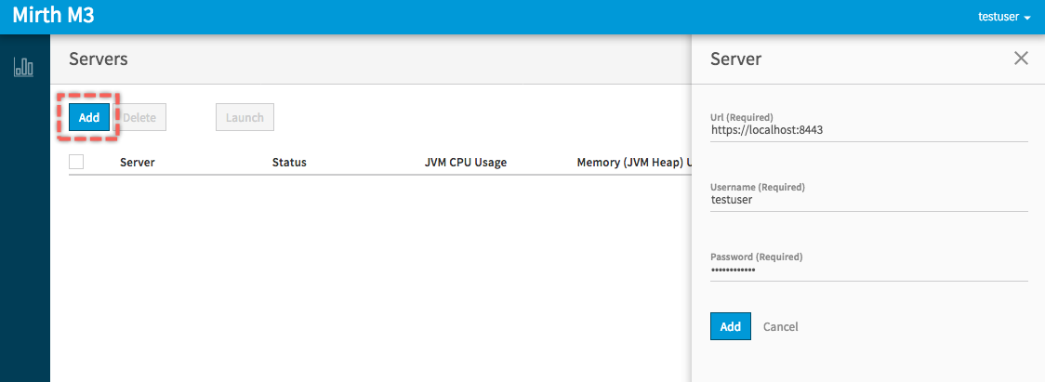
Task: Click the disabled Delete button
Action: [x=139, y=117]
